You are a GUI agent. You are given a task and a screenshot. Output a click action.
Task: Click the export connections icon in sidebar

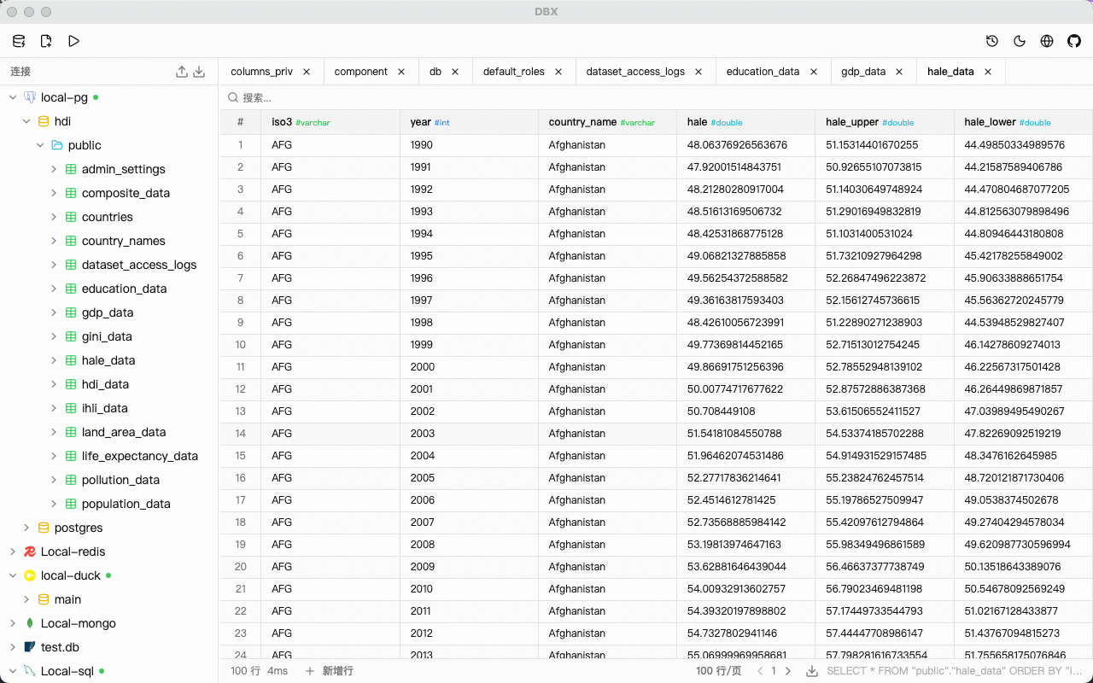click(180, 71)
